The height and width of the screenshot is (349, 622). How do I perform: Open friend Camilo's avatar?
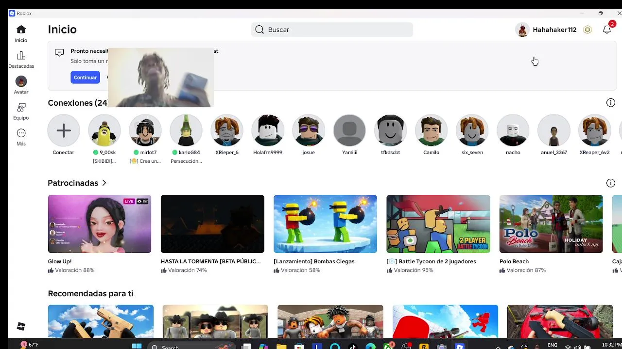[x=431, y=130]
